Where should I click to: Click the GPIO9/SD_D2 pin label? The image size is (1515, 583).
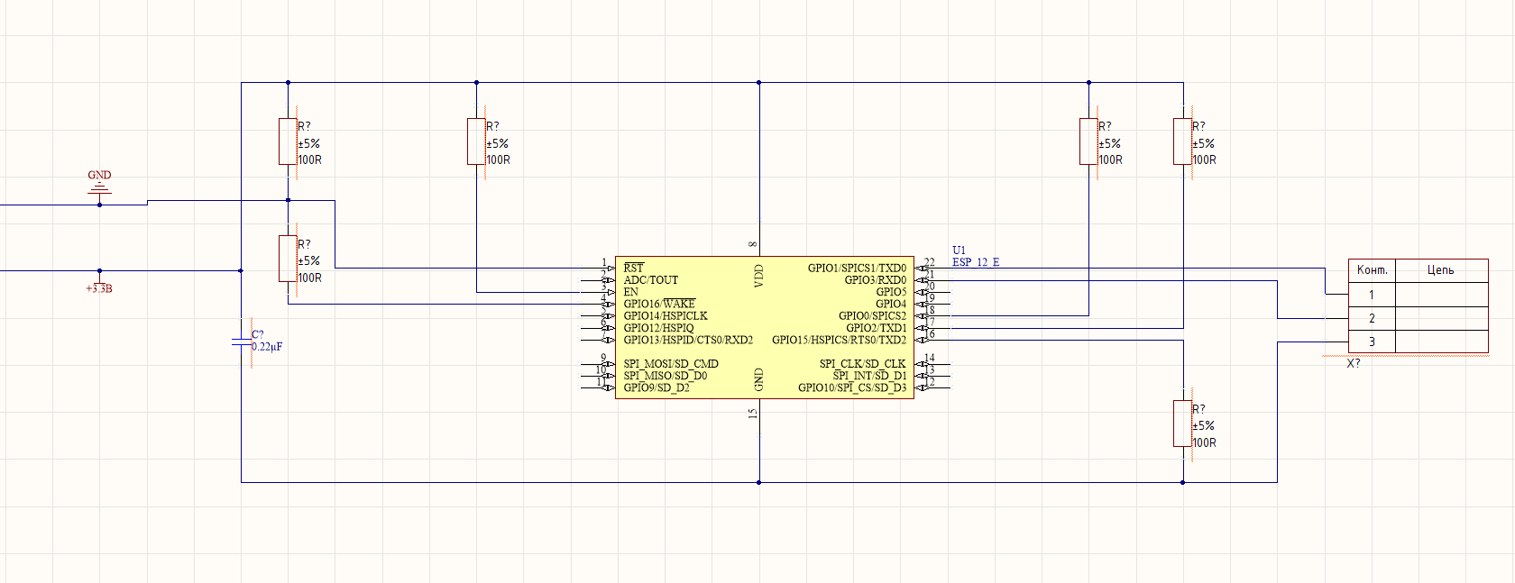tap(656, 387)
